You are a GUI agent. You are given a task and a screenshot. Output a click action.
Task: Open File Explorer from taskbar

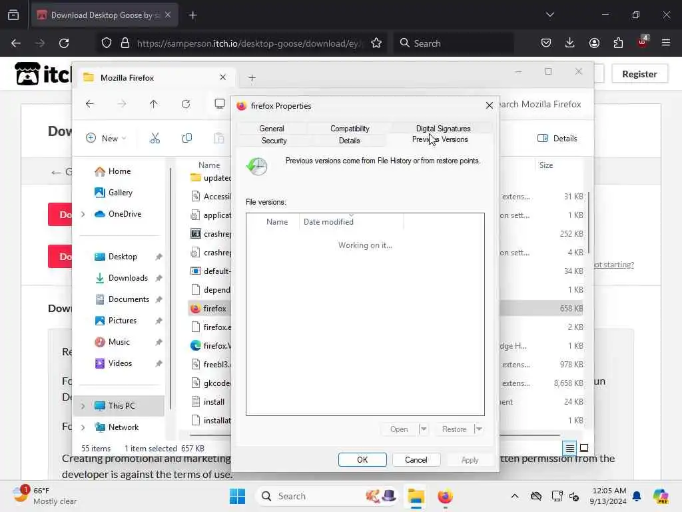pos(416,496)
